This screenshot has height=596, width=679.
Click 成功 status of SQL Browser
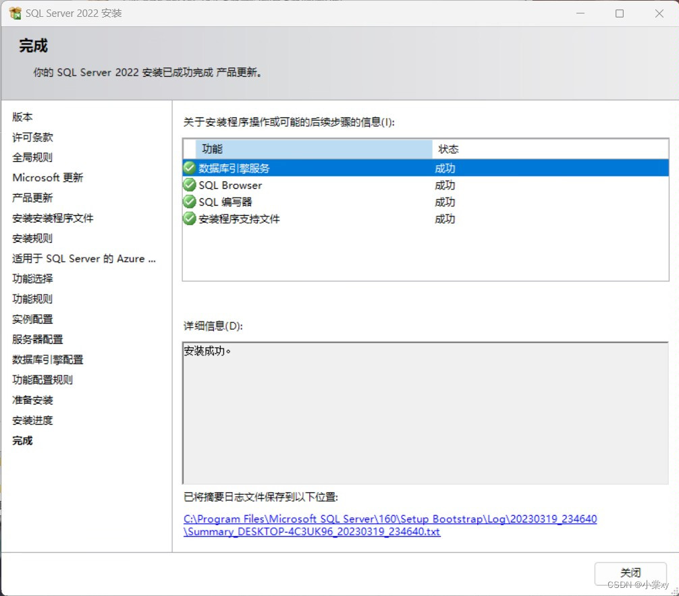445,185
